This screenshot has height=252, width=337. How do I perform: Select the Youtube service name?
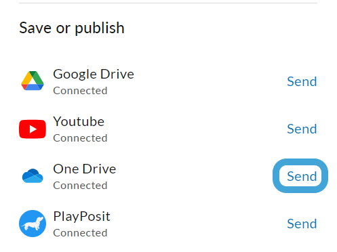79,121
